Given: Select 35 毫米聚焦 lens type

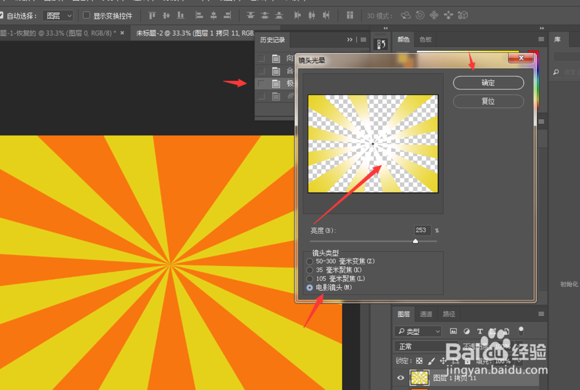Looking at the screenshot, I should point(310,270).
